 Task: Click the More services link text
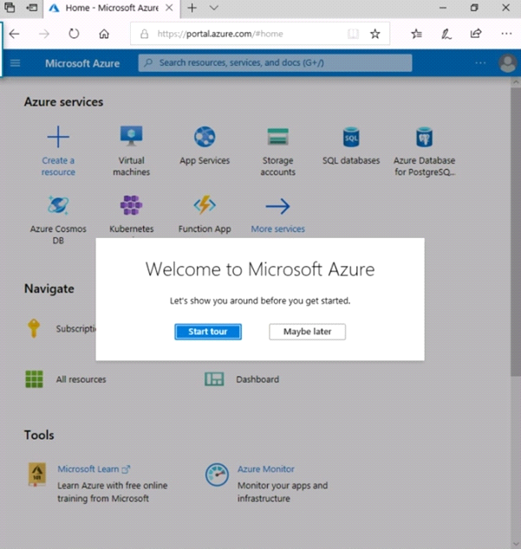point(277,229)
